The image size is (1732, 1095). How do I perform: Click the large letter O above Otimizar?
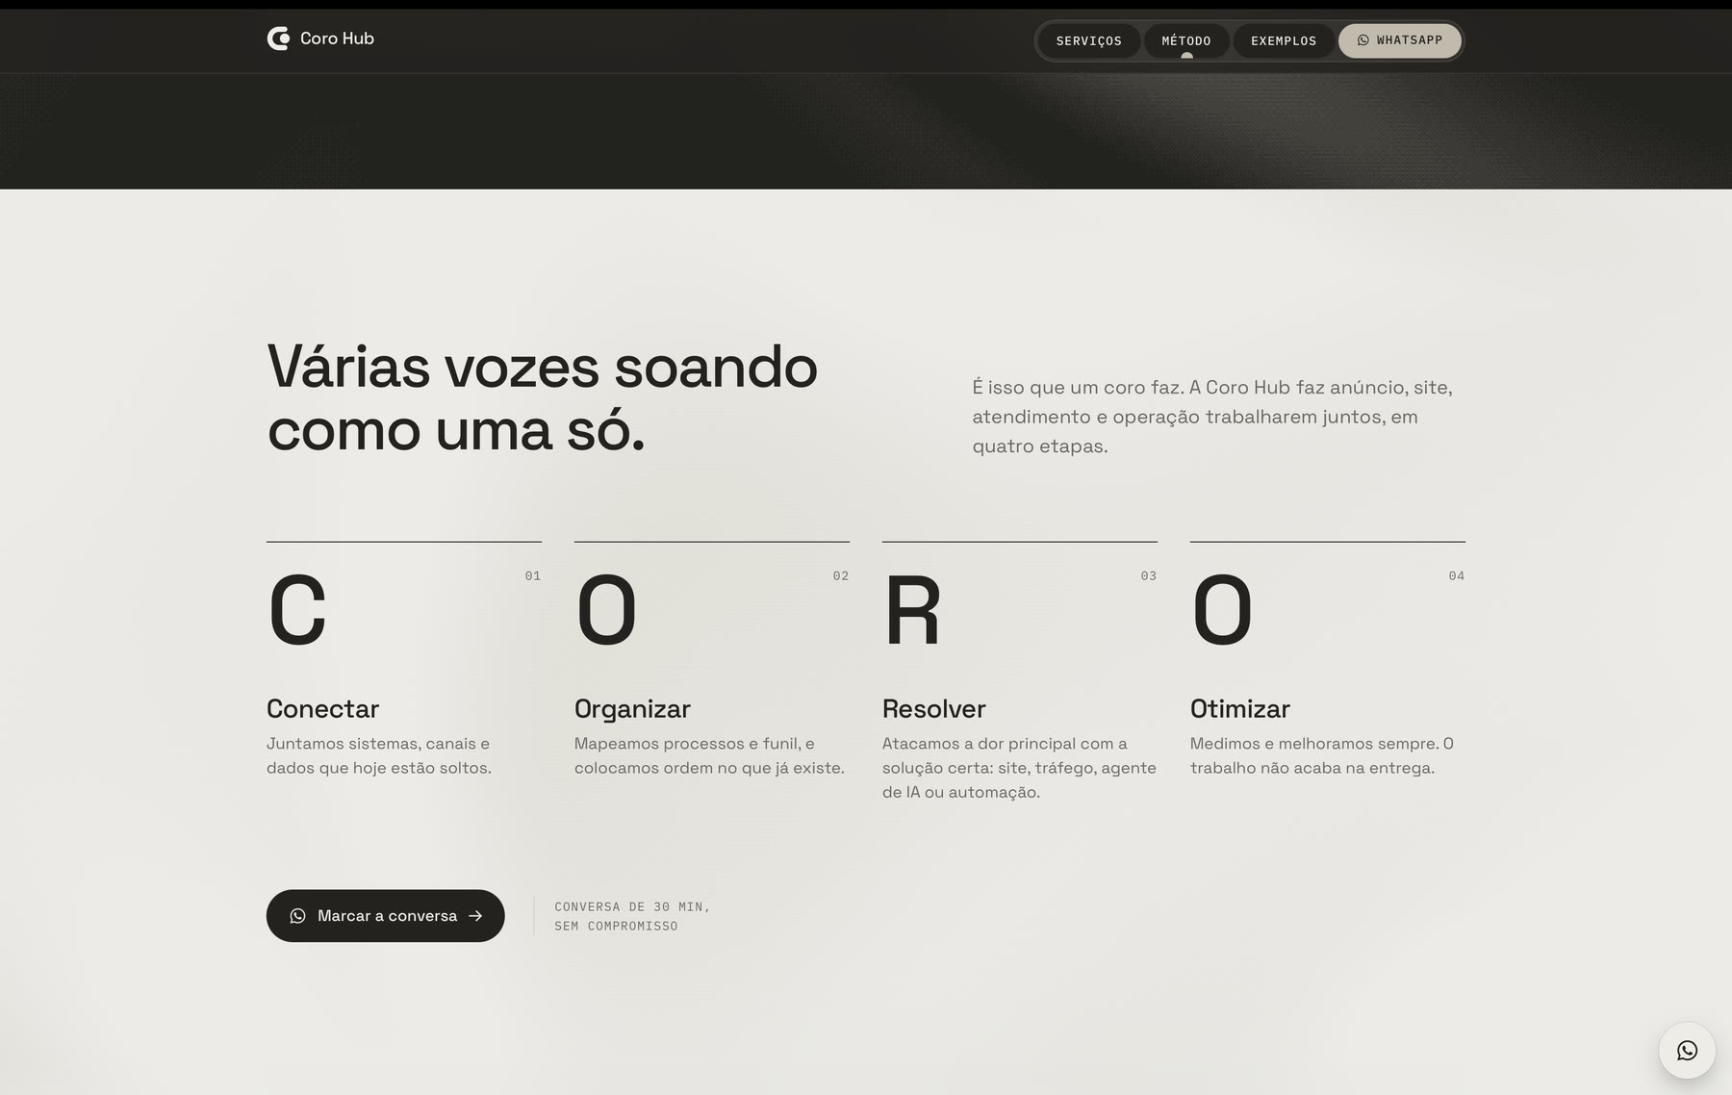1222,610
